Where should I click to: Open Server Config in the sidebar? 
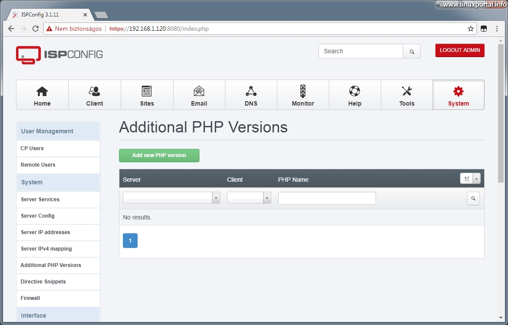(58, 216)
